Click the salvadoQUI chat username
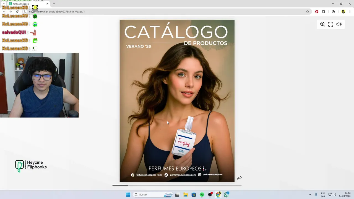354x199 pixels. (14, 32)
